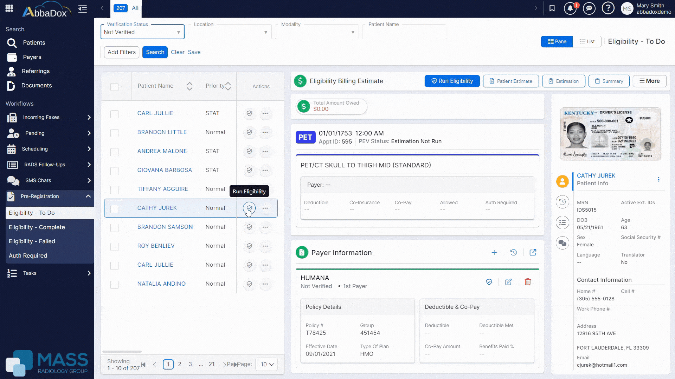675x379 pixels.
Task: Collapse the sidebar navigation menu icon
Action: [x=83, y=9]
